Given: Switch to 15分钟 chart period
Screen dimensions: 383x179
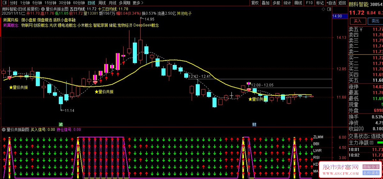Looking at the screenshot, I should (50, 3).
